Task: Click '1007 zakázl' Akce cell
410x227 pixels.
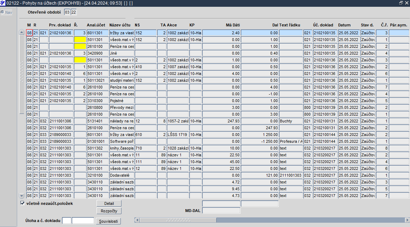Action: [178, 67]
